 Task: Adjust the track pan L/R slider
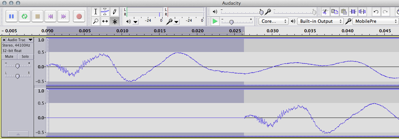tap(17, 75)
